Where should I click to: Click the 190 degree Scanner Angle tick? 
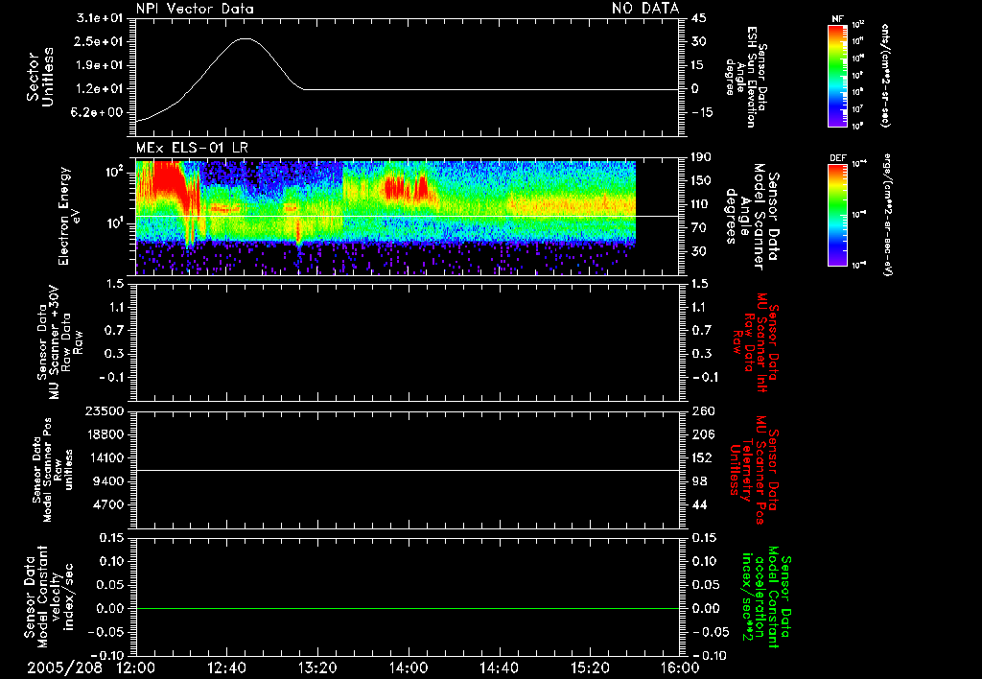pyautogui.click(x=701, y=157)
